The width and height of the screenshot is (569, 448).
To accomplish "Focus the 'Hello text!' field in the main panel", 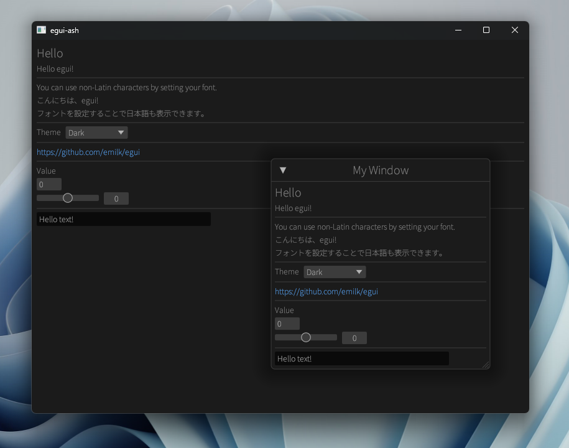I will coord(124,219).
